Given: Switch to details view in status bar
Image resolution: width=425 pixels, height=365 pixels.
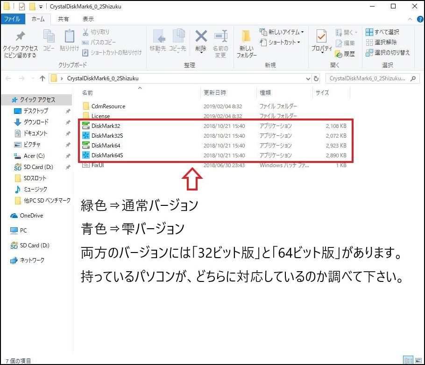Looking at the screenshot, I should click(x=409, y=360).
